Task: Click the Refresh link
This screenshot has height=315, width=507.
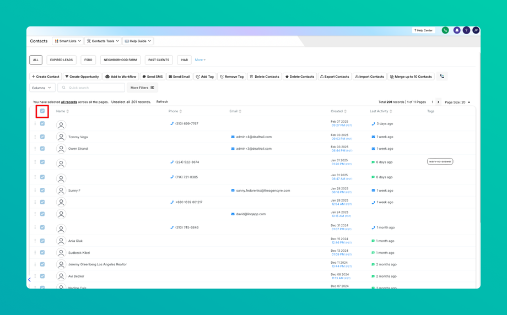Action: (162, 102)
